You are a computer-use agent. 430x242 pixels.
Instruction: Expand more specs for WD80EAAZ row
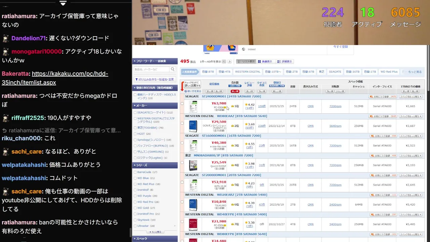point(411,116)
